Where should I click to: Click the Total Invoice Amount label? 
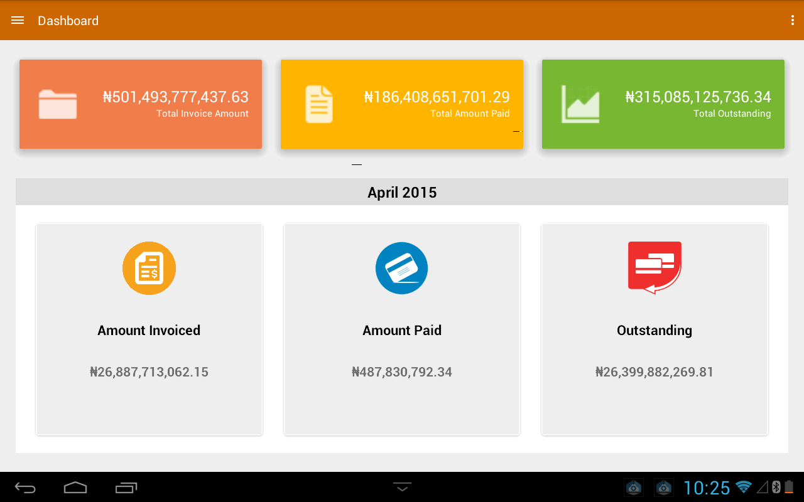click(x=203, y=114)
